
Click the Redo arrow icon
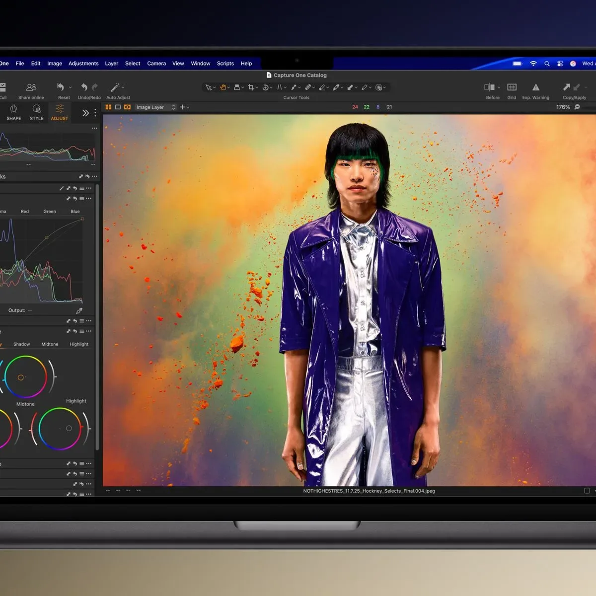coord(95,87)
